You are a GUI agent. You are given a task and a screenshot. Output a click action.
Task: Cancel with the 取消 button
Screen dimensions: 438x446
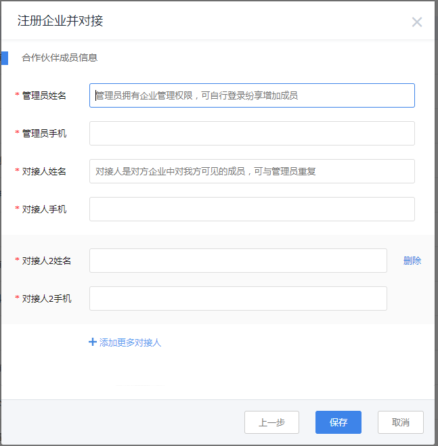point(401,422)
